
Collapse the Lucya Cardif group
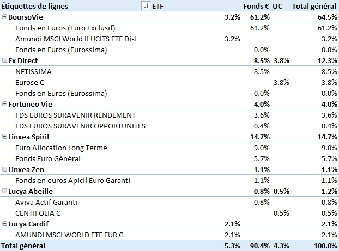5,224
